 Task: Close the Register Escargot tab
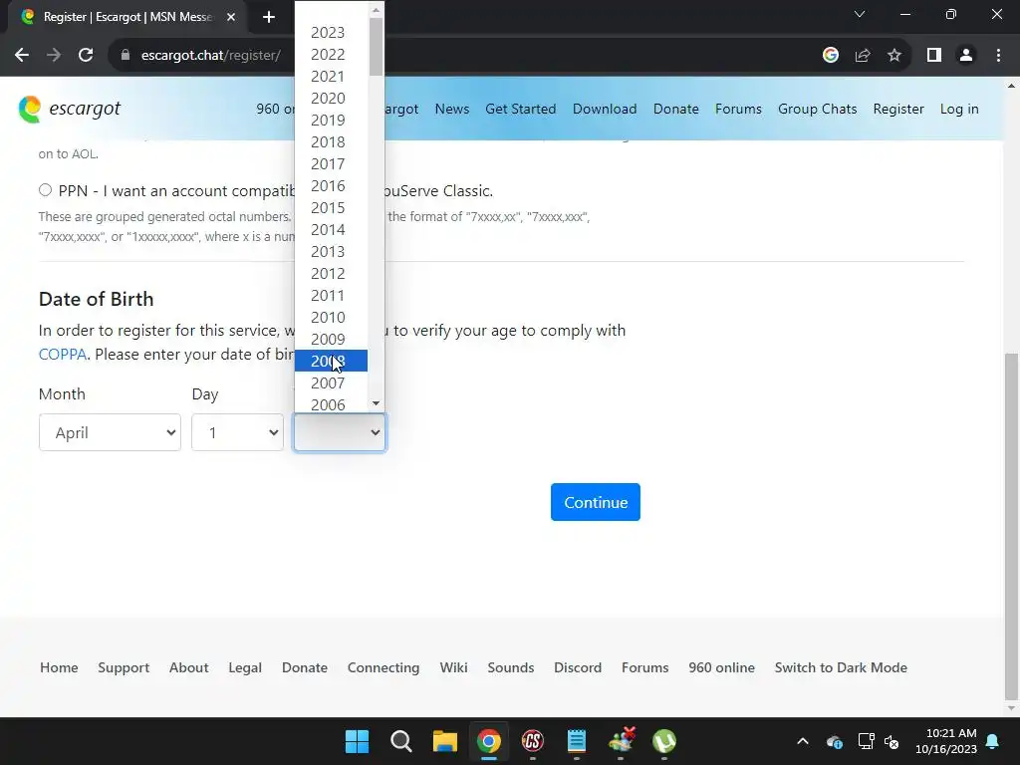(x=231, y=17)
